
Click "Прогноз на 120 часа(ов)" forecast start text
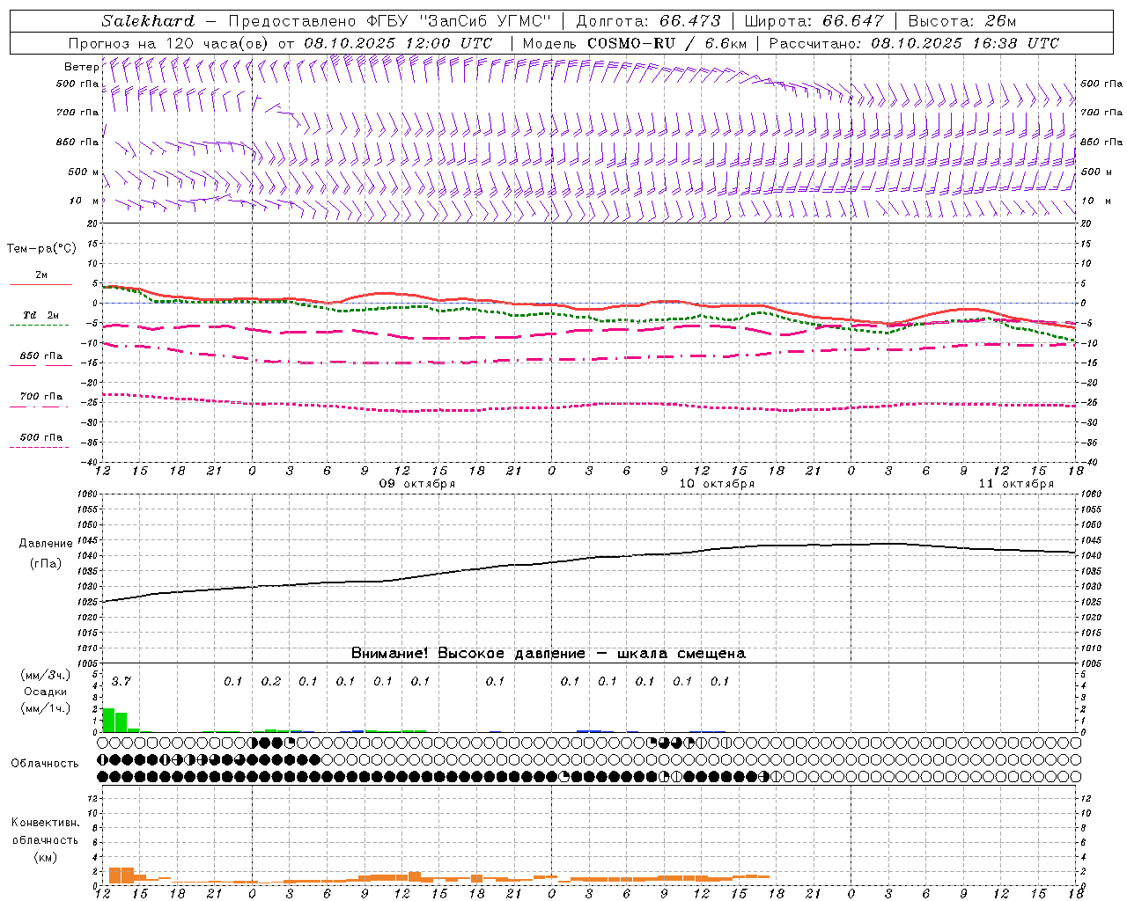pos(169,43)
